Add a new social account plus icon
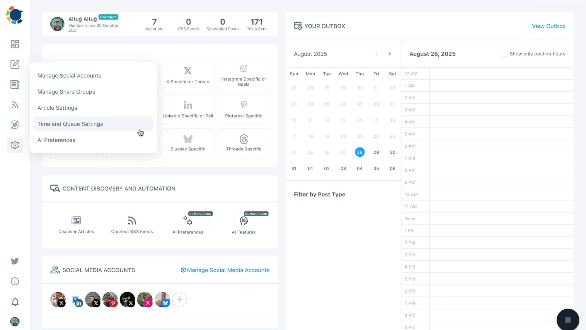This screenshot has height=330, width=586. (x=180, y=299)
